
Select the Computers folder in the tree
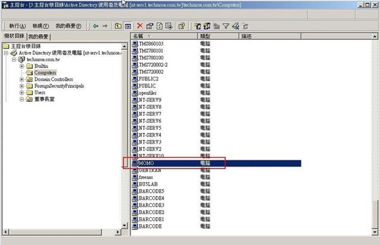point(45,72)
